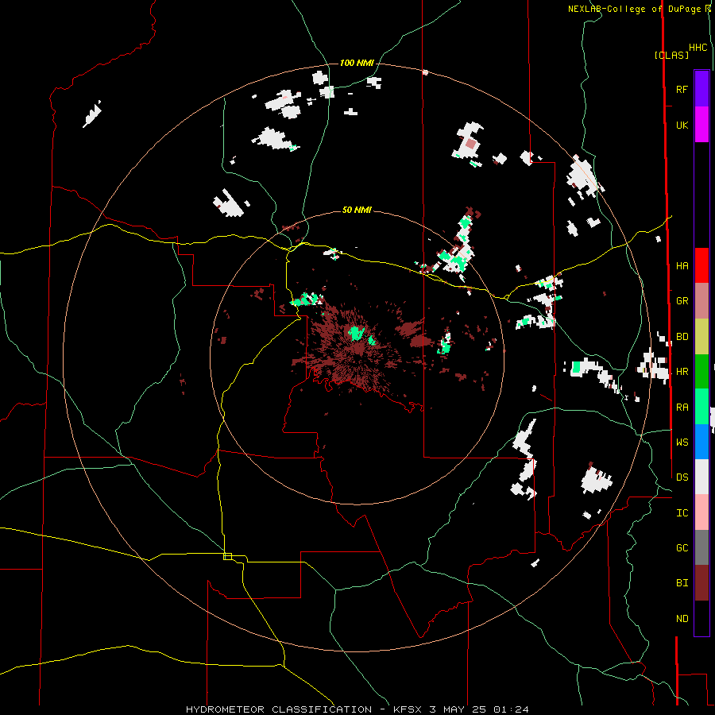The height and width of the screenshot is (715, 715).
Task: Click the BI legend label
Action: (x=682, y=583)
